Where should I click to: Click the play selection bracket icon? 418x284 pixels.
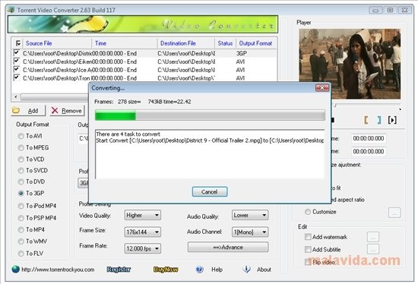(x=392, y=120)
